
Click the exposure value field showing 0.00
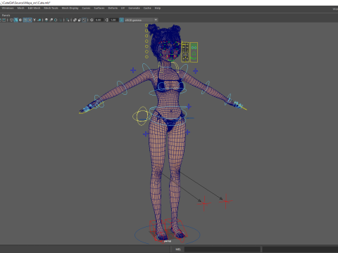click(x=99, y=20)
